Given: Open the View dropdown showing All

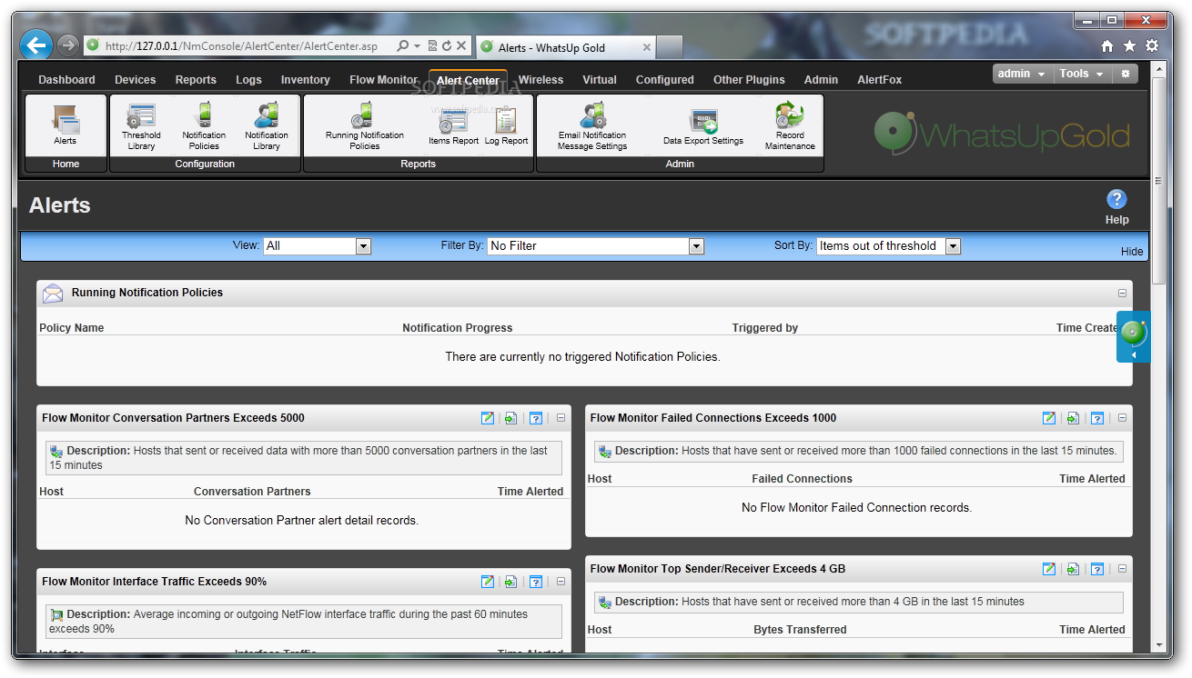Looking at the screenshot, I should point(317,245).
